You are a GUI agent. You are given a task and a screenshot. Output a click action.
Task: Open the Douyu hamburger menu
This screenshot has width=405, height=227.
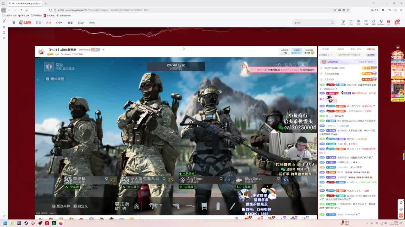click(x=14, y=23)
